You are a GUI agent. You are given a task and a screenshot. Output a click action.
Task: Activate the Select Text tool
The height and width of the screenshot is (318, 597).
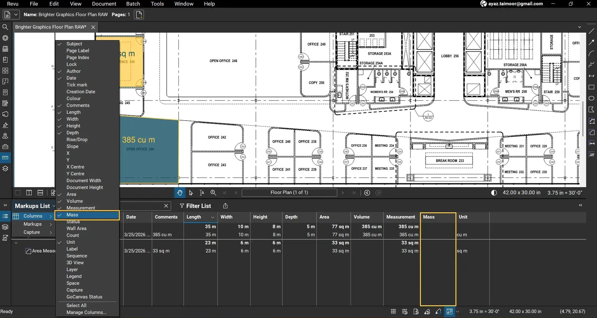(202, 193)
